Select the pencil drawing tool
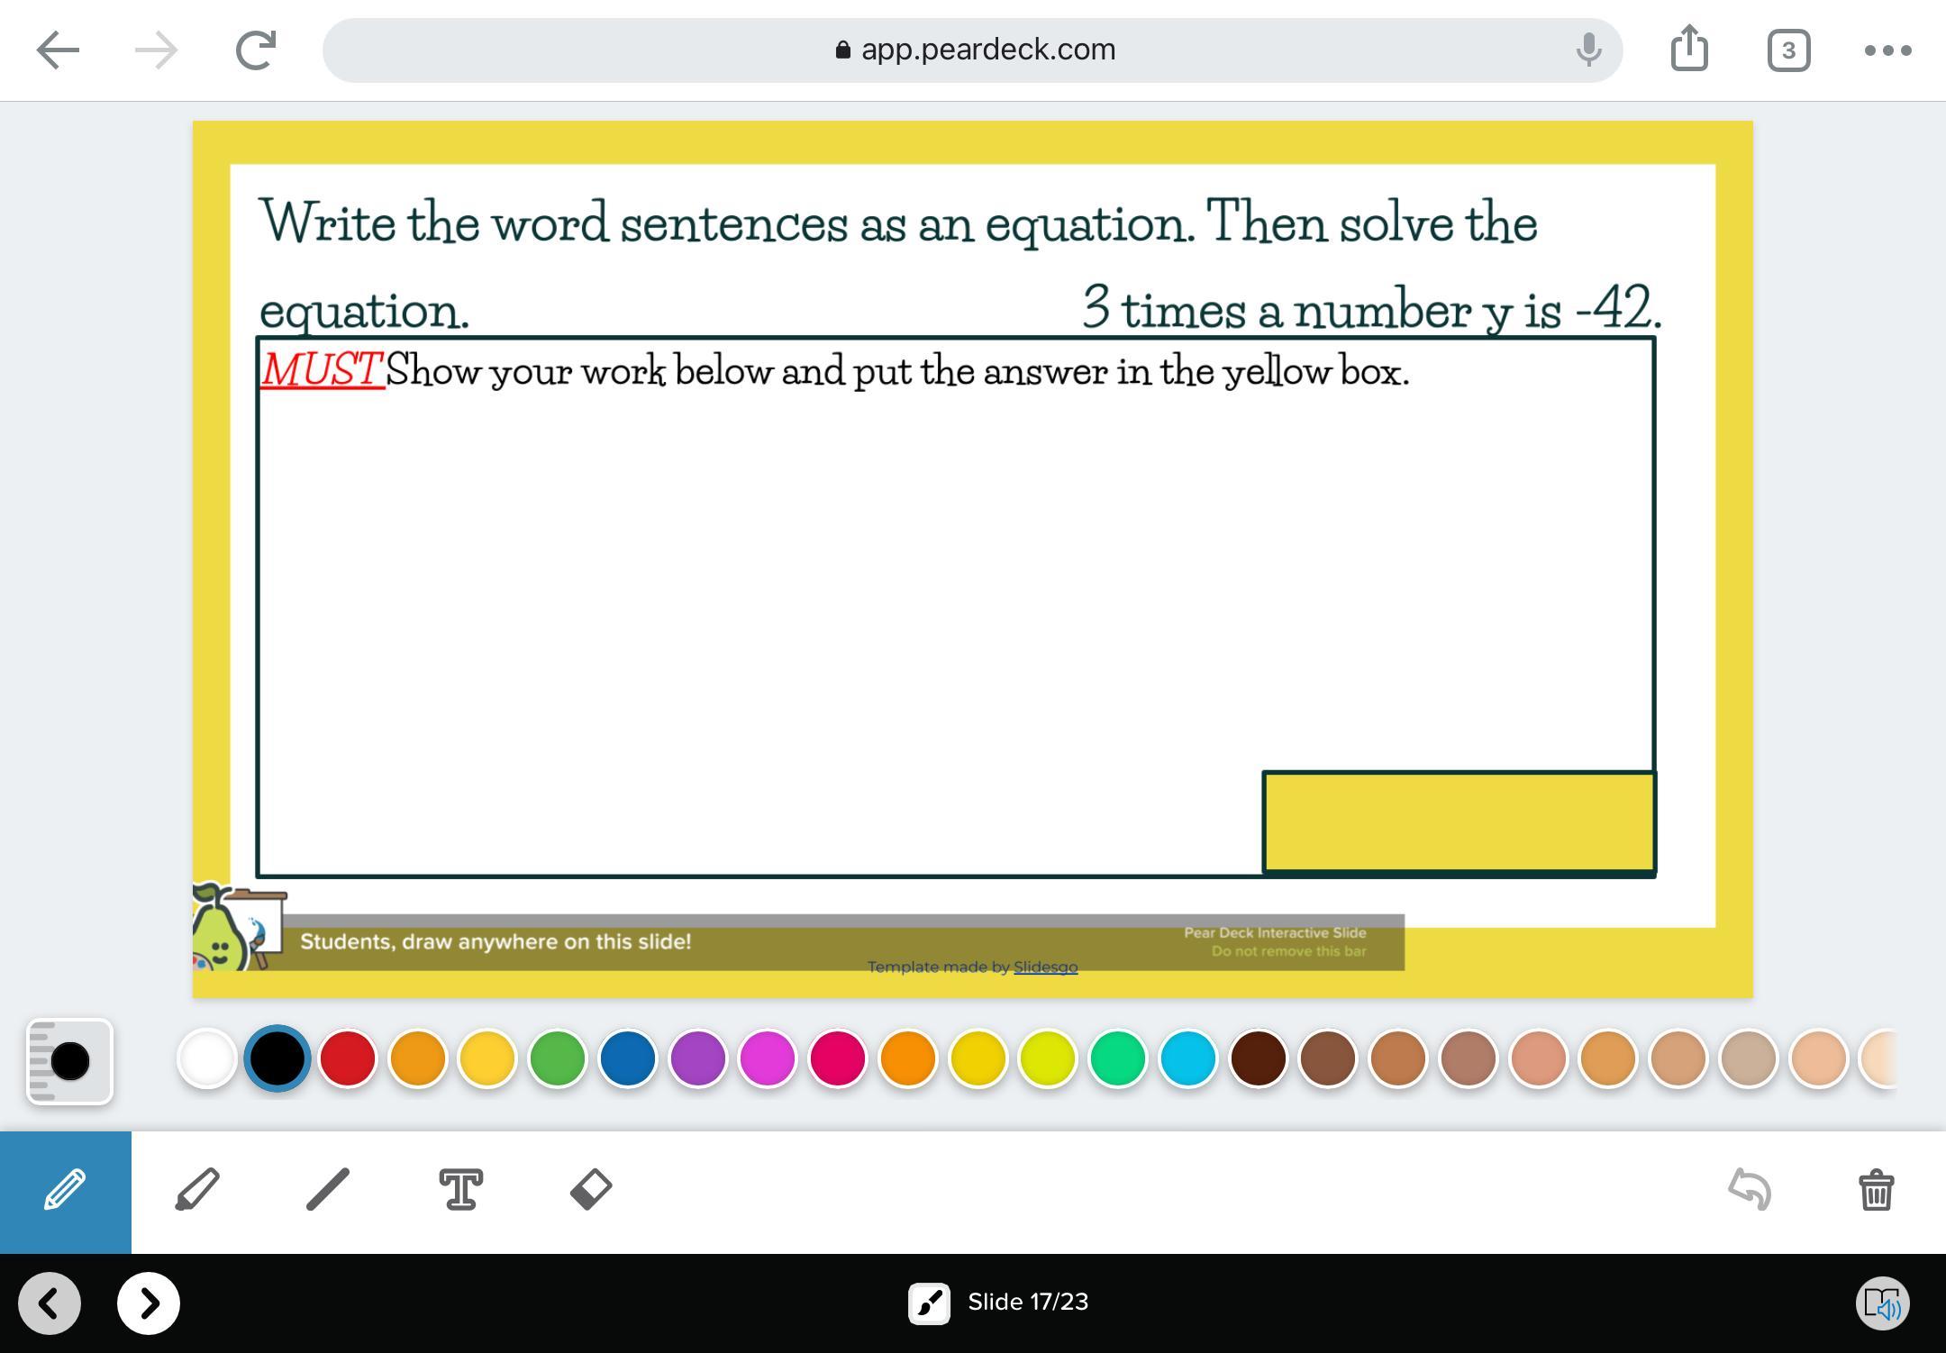Viewport: 1946px width, 1353px height. pyautogui.click(x=65, y=1191)
